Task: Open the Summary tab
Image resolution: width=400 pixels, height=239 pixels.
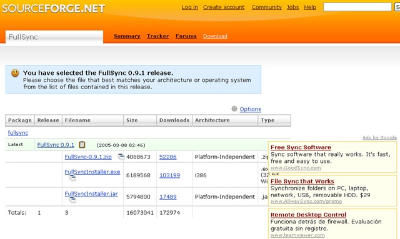Action: point(127,36)
